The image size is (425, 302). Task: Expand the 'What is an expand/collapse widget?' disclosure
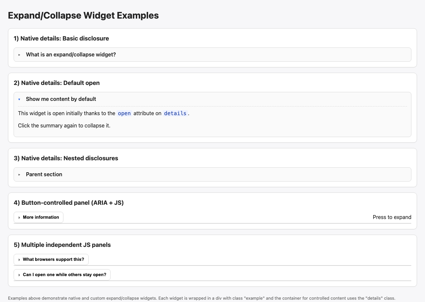[71, 54]
